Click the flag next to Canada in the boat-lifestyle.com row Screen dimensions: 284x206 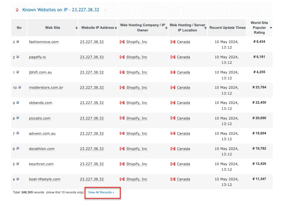[x=173, y=179]
